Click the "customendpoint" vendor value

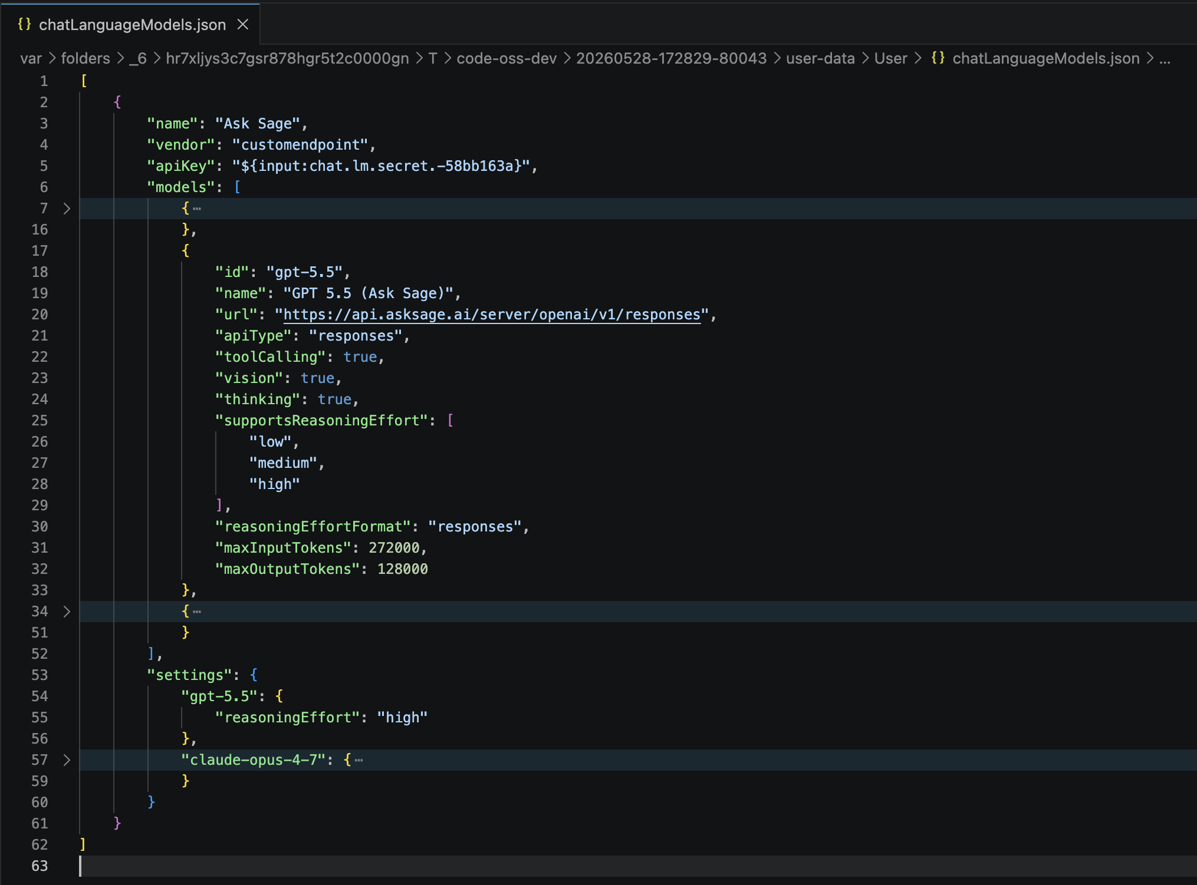click(x=300, y=145)
